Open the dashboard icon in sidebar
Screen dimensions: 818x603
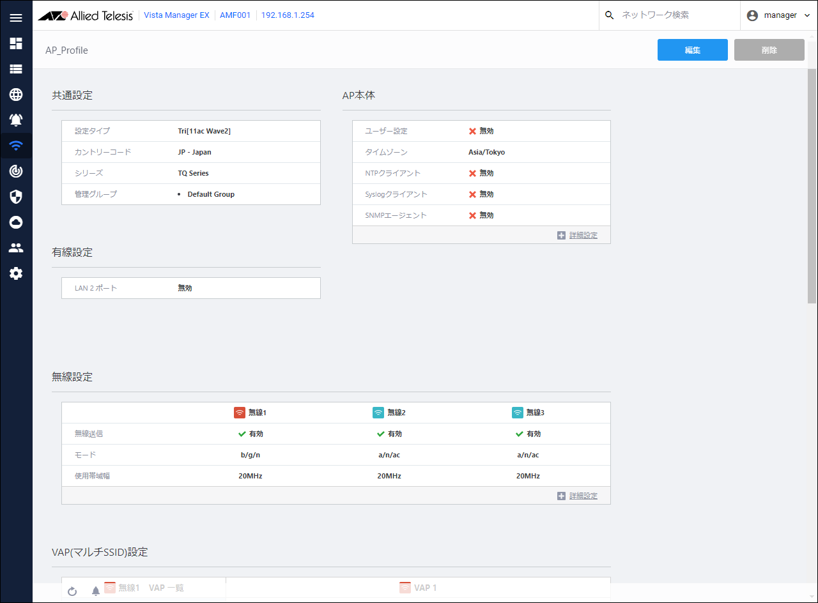click(16, 43)
